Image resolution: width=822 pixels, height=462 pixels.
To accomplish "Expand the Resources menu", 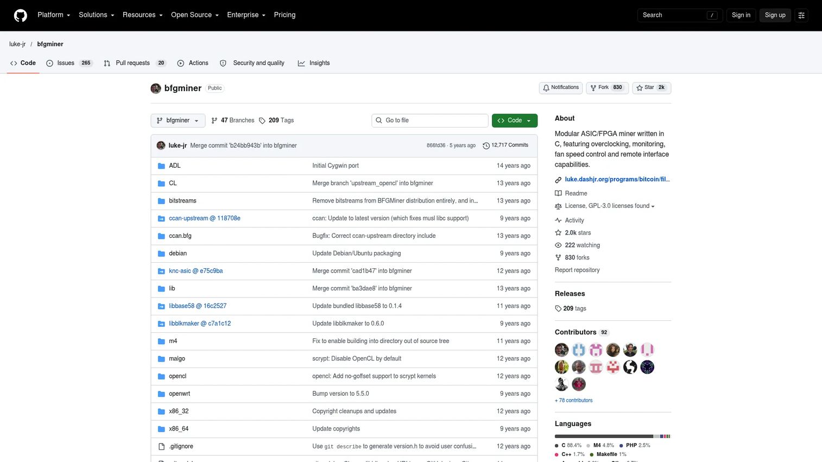I will (x=143, y=15).
